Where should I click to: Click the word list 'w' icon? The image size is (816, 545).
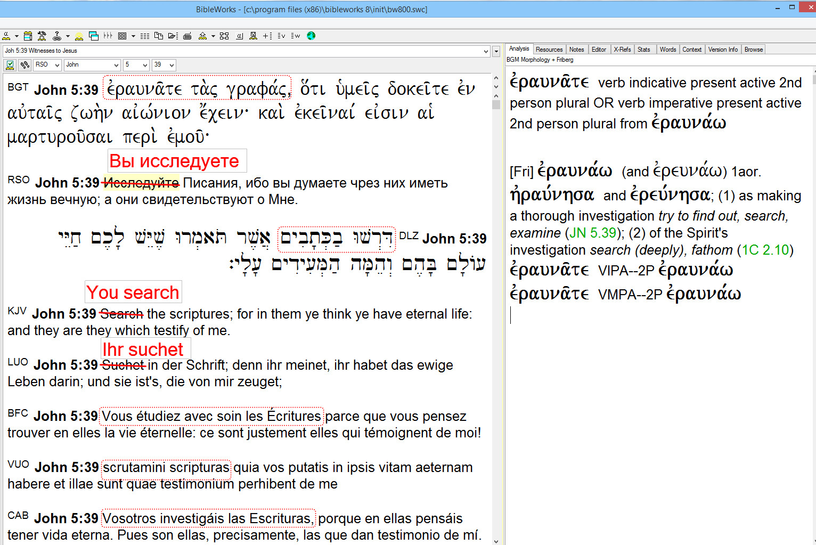point(296,36)
